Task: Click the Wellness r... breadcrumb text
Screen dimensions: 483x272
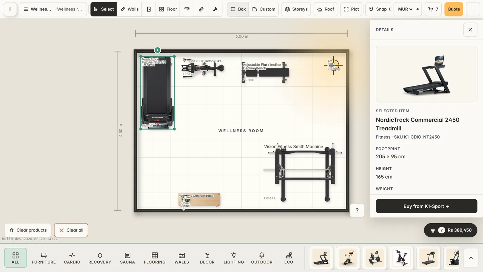Action: [x=69, y=9]
